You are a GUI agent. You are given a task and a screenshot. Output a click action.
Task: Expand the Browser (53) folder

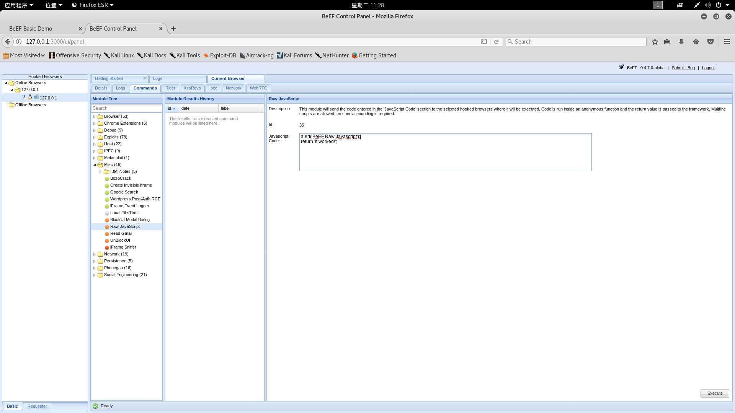pos(95,117)
